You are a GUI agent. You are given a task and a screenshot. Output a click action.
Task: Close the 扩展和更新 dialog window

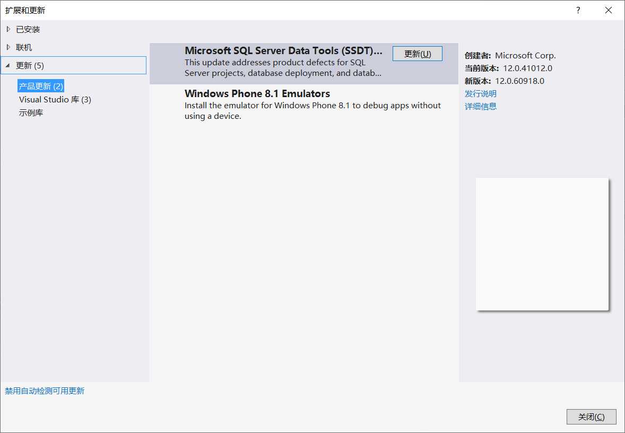[608, 11]
